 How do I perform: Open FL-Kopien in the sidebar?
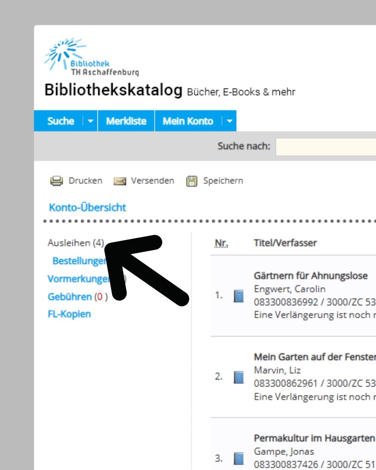(x=69, y=314)
